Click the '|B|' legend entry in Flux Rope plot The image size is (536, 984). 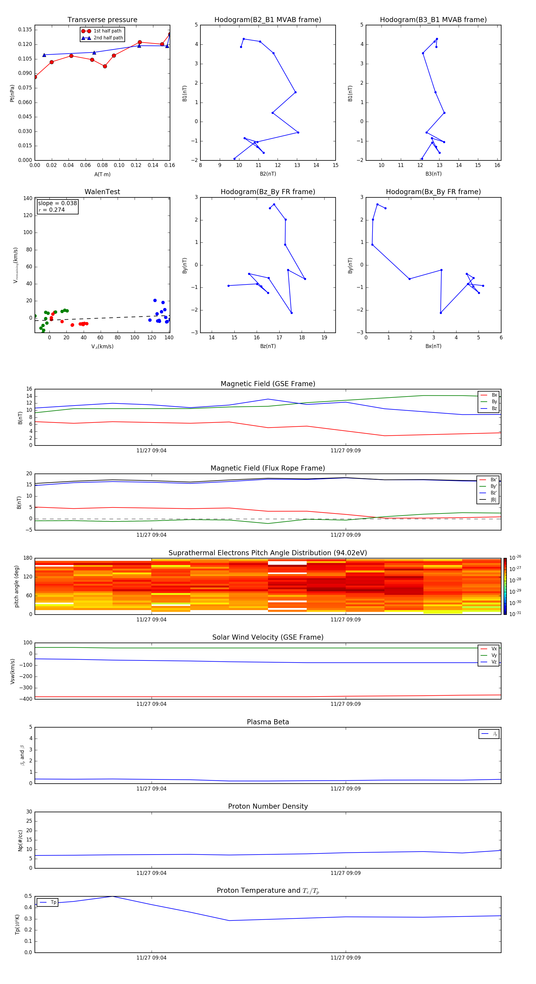pos(488,500)
